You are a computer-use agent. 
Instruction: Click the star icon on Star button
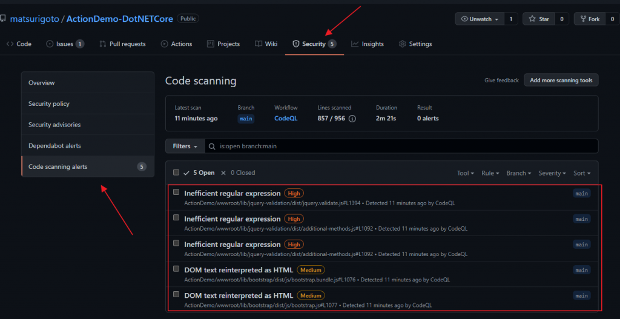coord(532,19)
